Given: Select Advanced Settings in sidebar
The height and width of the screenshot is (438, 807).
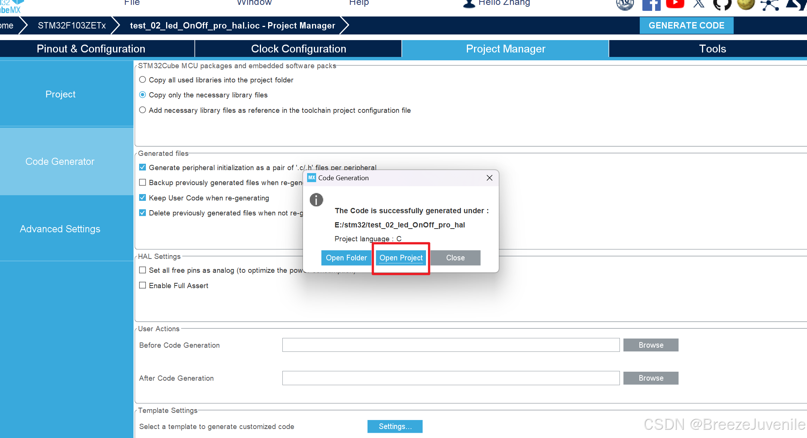Looking at the screenshot, I should tap(60, 229).
